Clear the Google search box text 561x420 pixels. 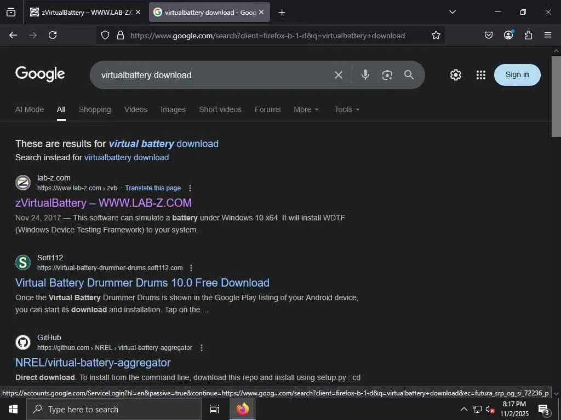coord(339,75)
